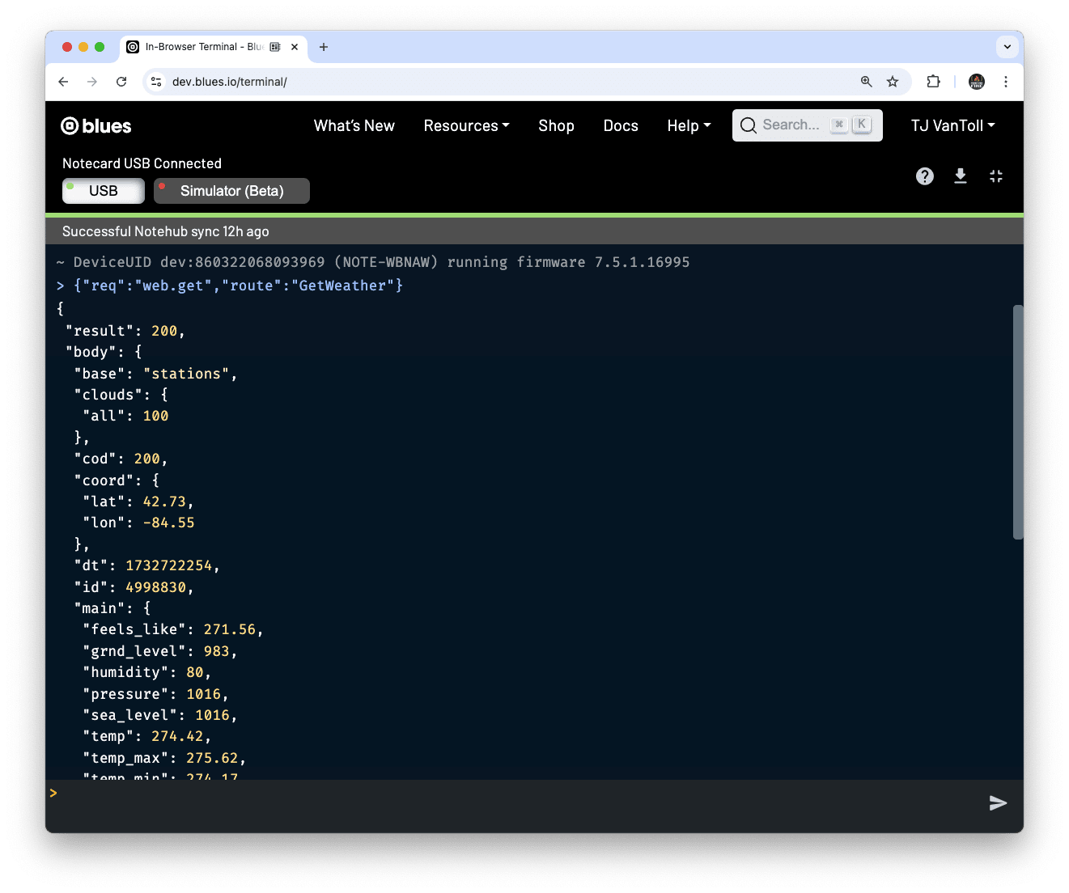The width and height of the screenshot is (1069, 893).
Task: Click the Successful Notehub sync status
Action: [x=166, y=231]
